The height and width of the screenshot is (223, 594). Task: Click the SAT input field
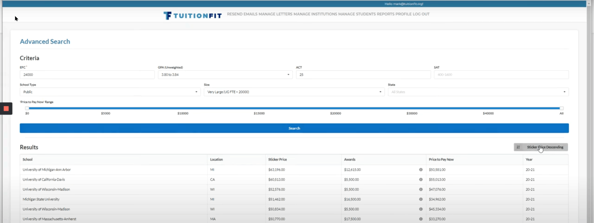pos(501,75)
